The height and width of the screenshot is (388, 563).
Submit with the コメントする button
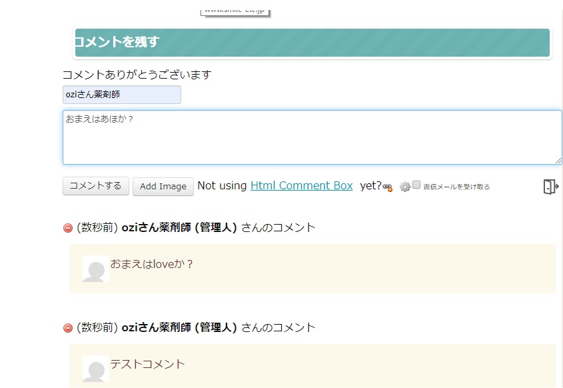95,186
